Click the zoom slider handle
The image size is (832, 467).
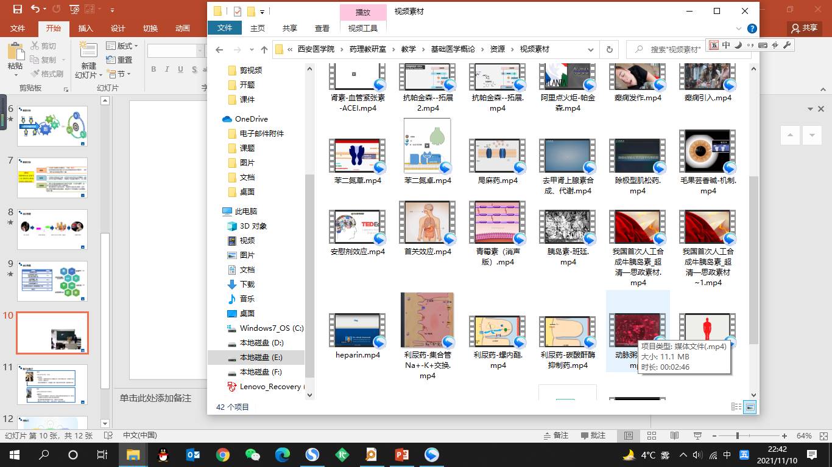click(737, 436)
